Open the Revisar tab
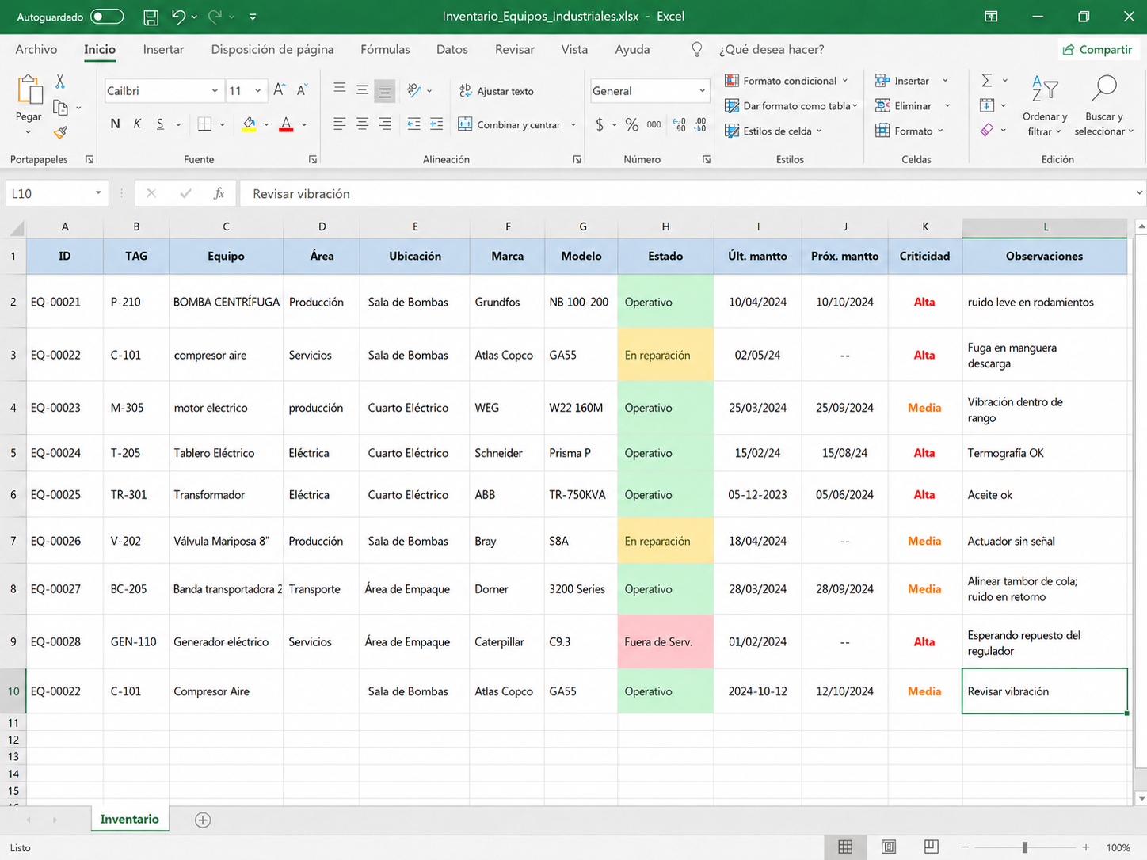Screen dimensions: 1147x860 (515, 49)
